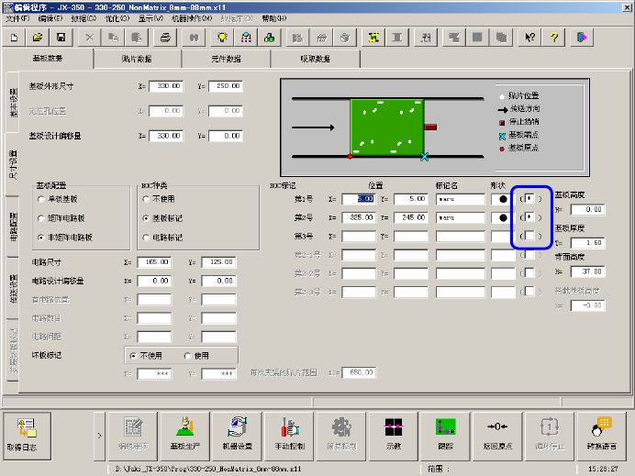
Task: Select 使用 for the bad board mark
Action: tap(189, 356)
